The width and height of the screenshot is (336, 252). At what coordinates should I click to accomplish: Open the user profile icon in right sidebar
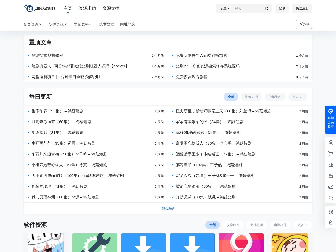[x=331, y=143]
